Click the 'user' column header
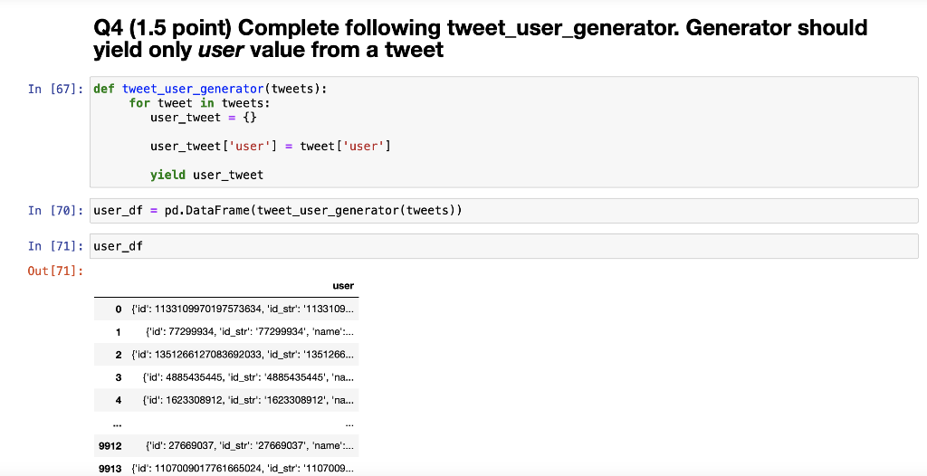 point(343,285)
